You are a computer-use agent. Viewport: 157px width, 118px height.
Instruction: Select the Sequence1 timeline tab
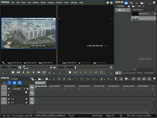point(40,83)
